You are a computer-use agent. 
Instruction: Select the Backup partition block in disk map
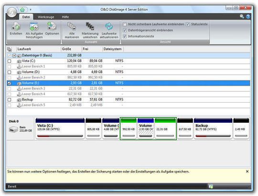[213, 128]
